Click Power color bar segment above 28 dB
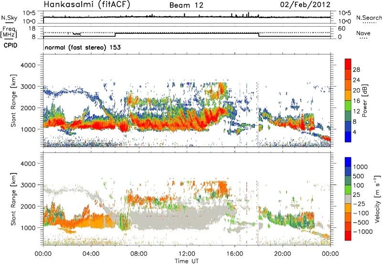Image resolution: width=382 pixels, height=264 pixels. click(x=348, y=64)
